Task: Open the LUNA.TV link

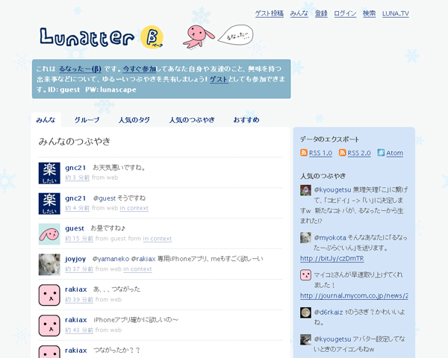Action: 396,13
